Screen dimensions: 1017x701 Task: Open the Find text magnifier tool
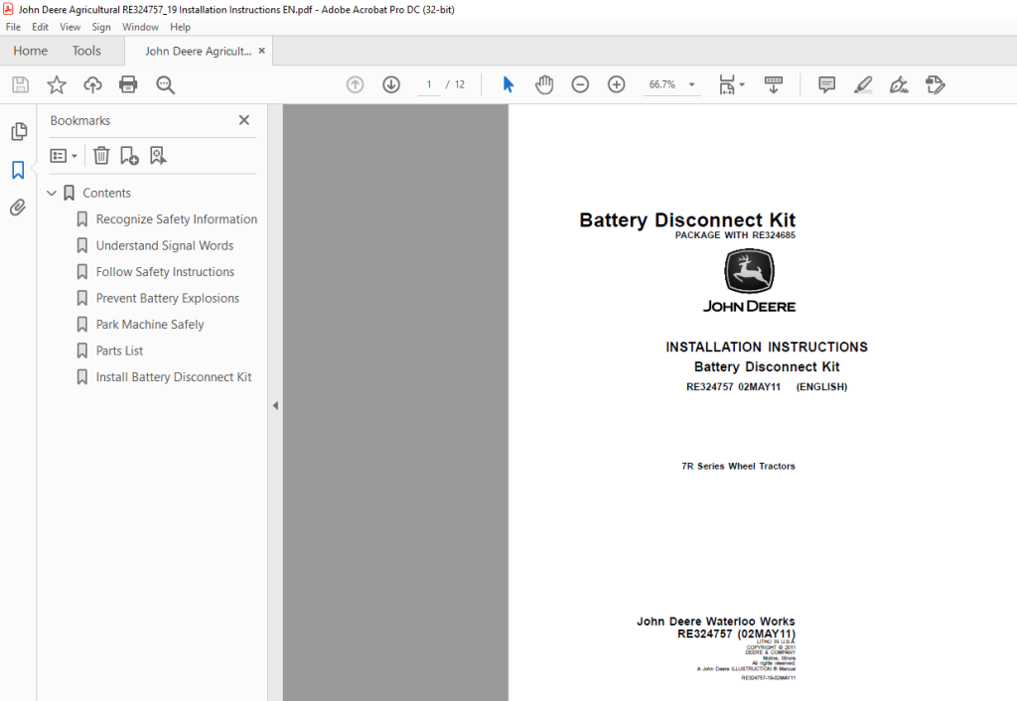pyautogui.click(x=166, y=85)
